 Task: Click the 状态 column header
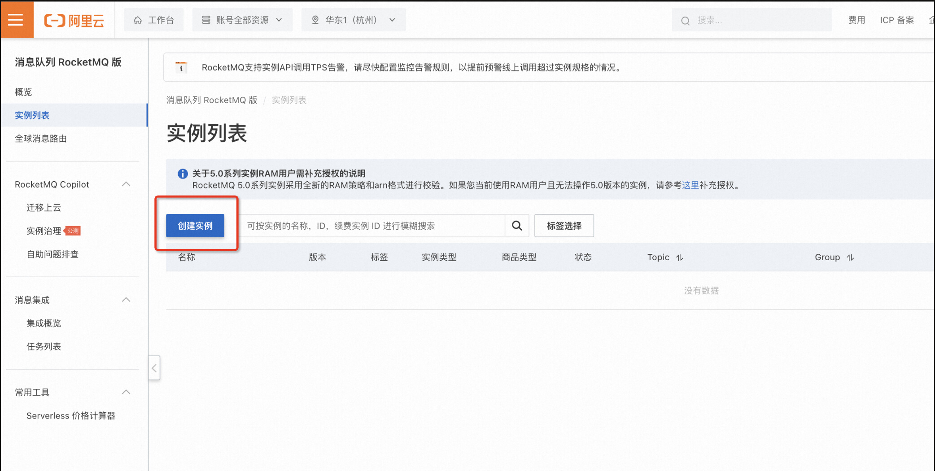(x=583, y=257)
